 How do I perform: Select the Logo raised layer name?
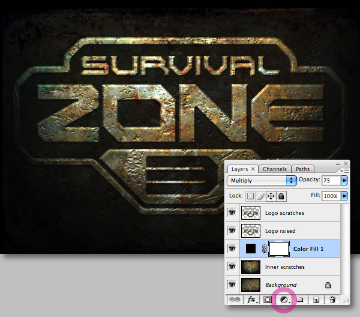[280, 231]
